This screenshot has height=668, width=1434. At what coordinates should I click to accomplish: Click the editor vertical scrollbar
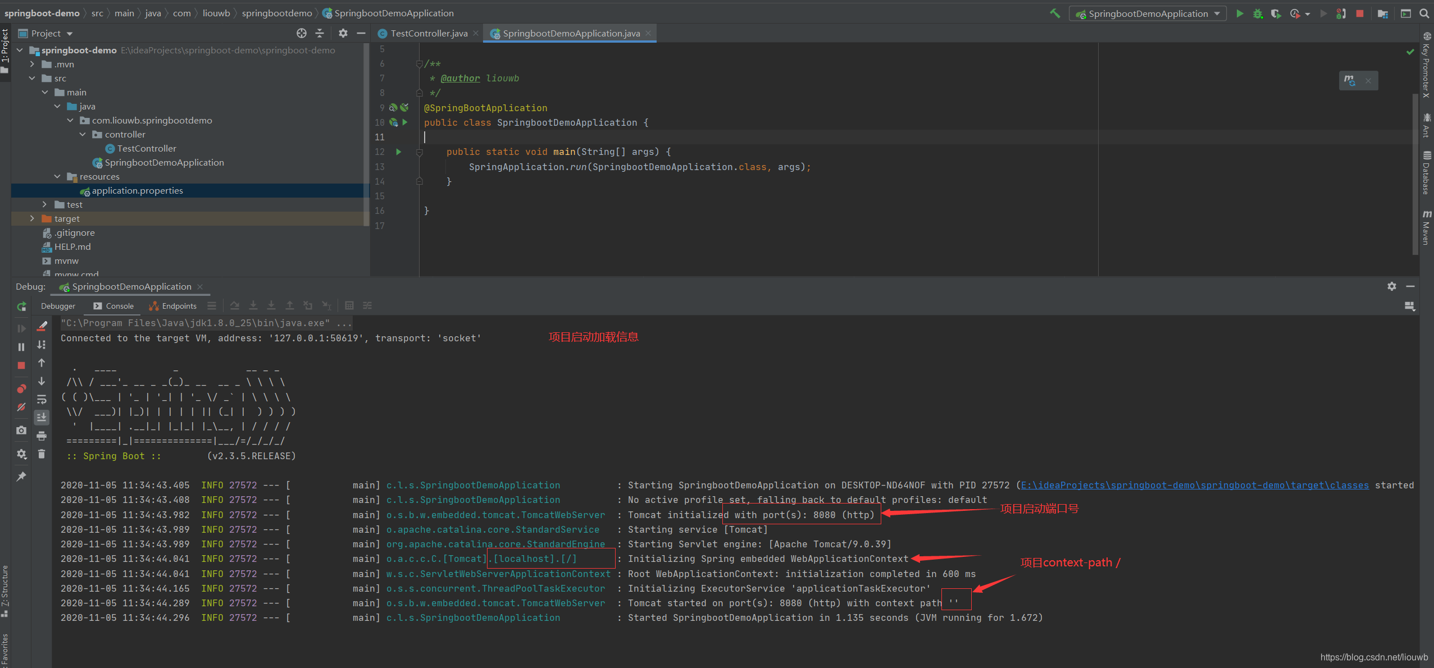pos(1415,174)
